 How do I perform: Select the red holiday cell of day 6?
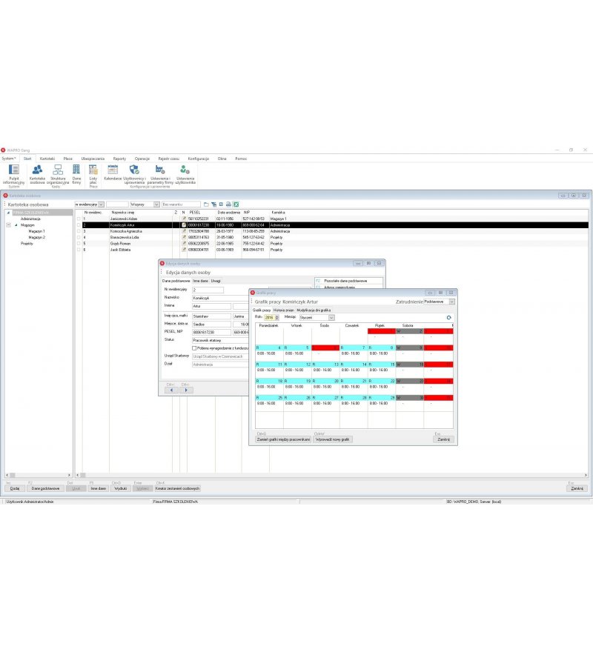point(325,347)
